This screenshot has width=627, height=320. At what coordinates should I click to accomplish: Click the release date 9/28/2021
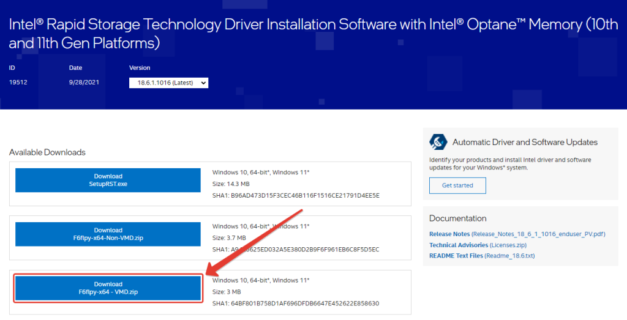pyautogui.click(x=83, y=82)
